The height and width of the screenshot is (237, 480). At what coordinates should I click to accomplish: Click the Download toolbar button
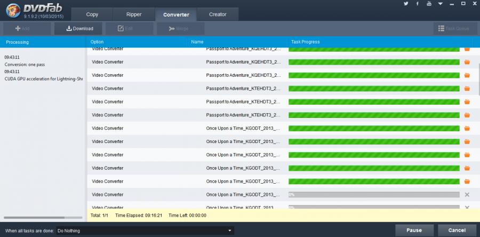click(x=78, y=28)
